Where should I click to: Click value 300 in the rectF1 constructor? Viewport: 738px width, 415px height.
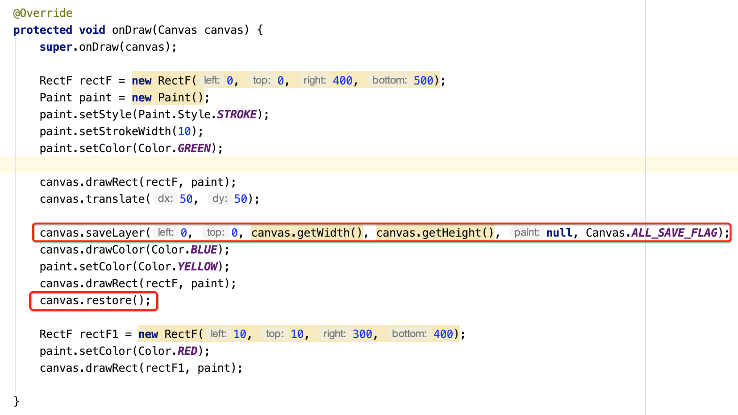click(x=362, y=334)
